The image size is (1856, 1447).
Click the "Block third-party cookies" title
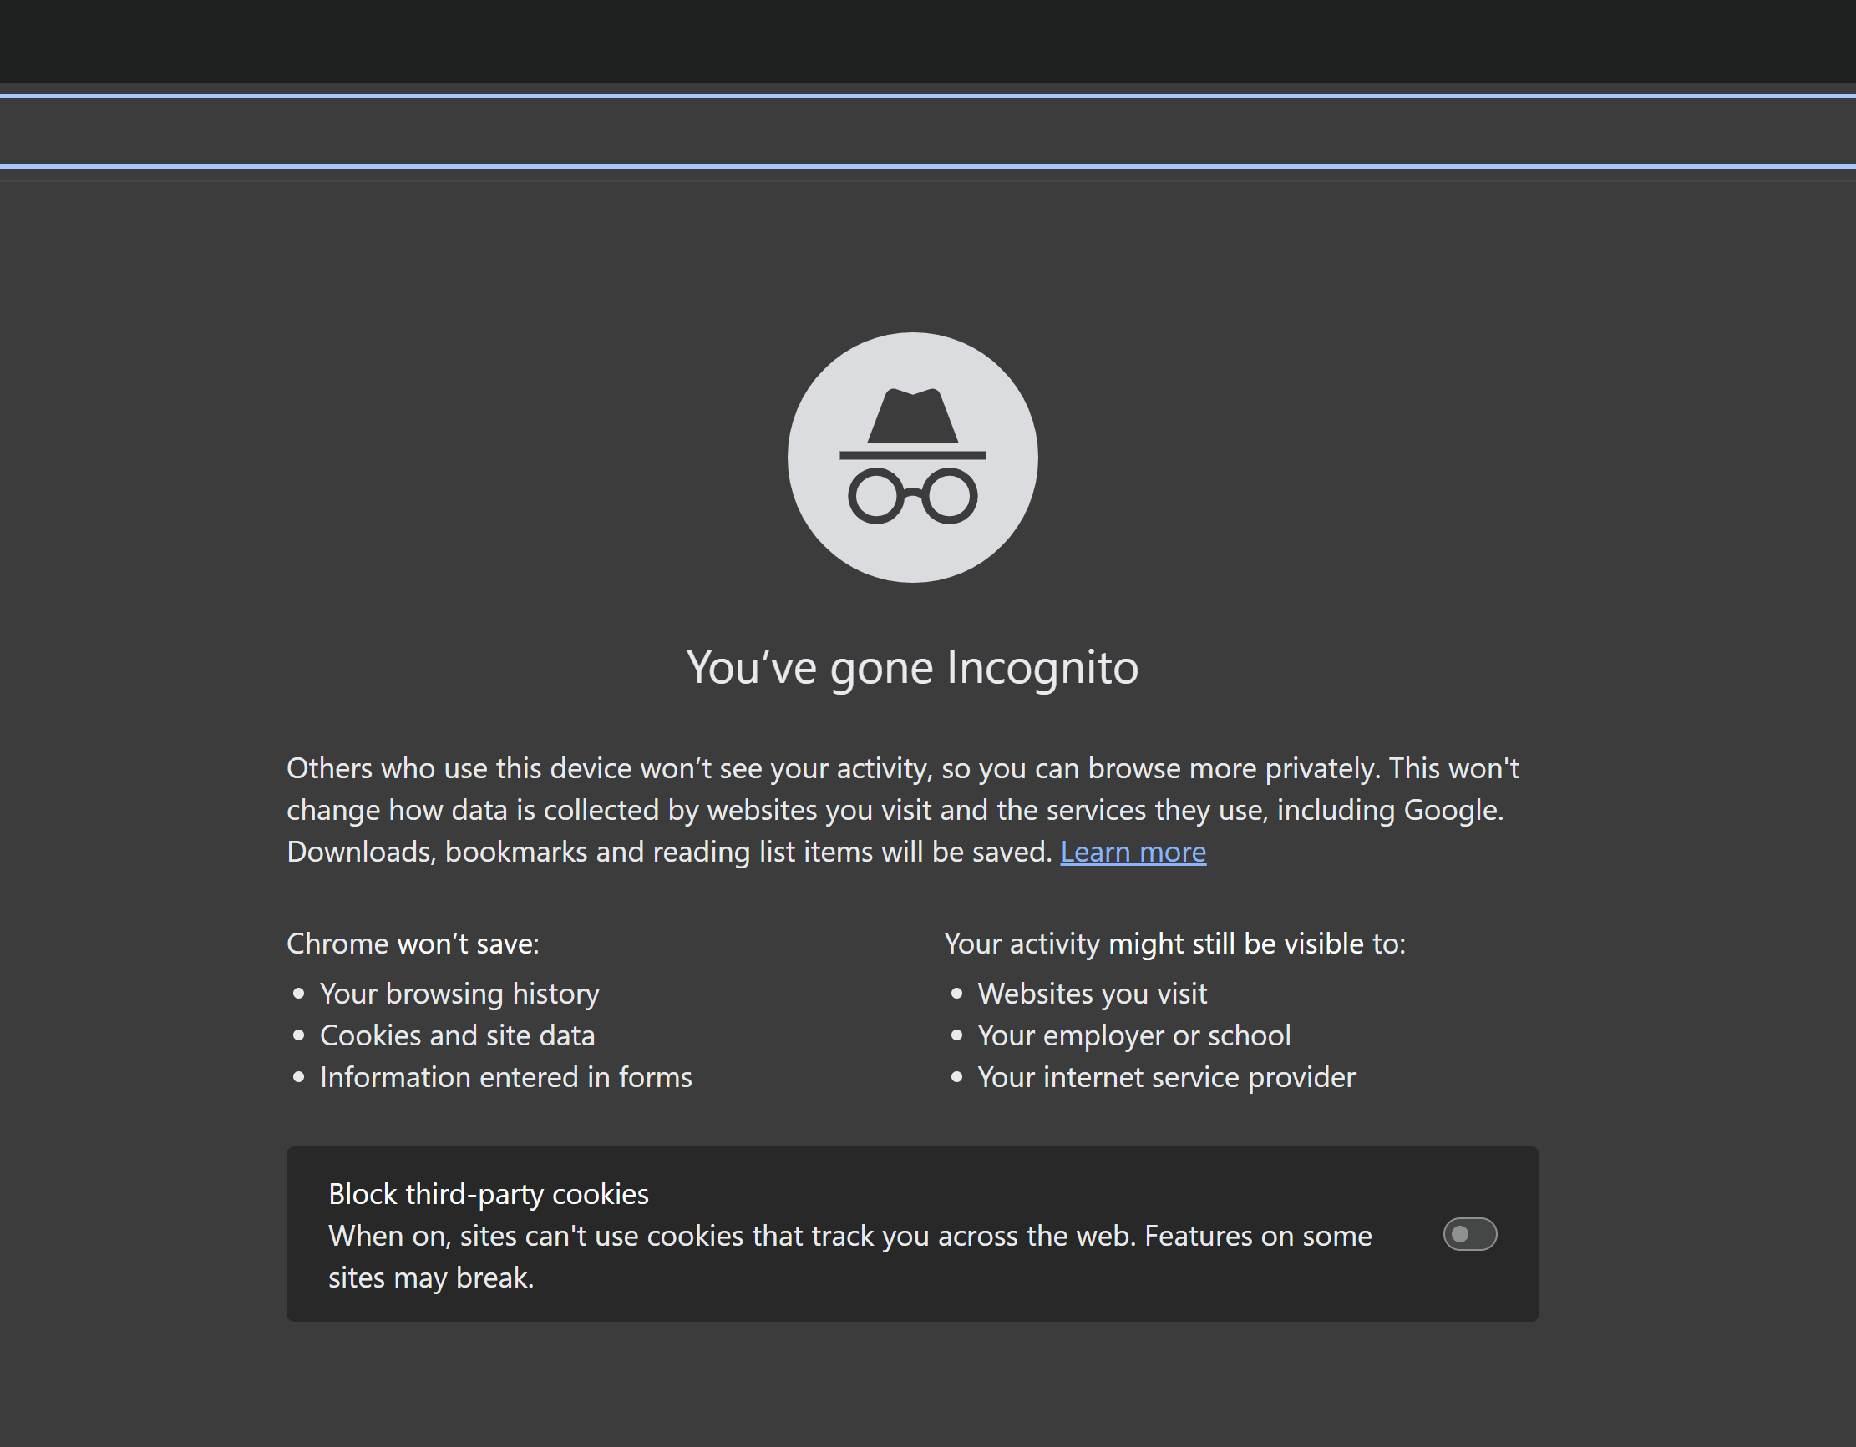tap(488, 1194)
